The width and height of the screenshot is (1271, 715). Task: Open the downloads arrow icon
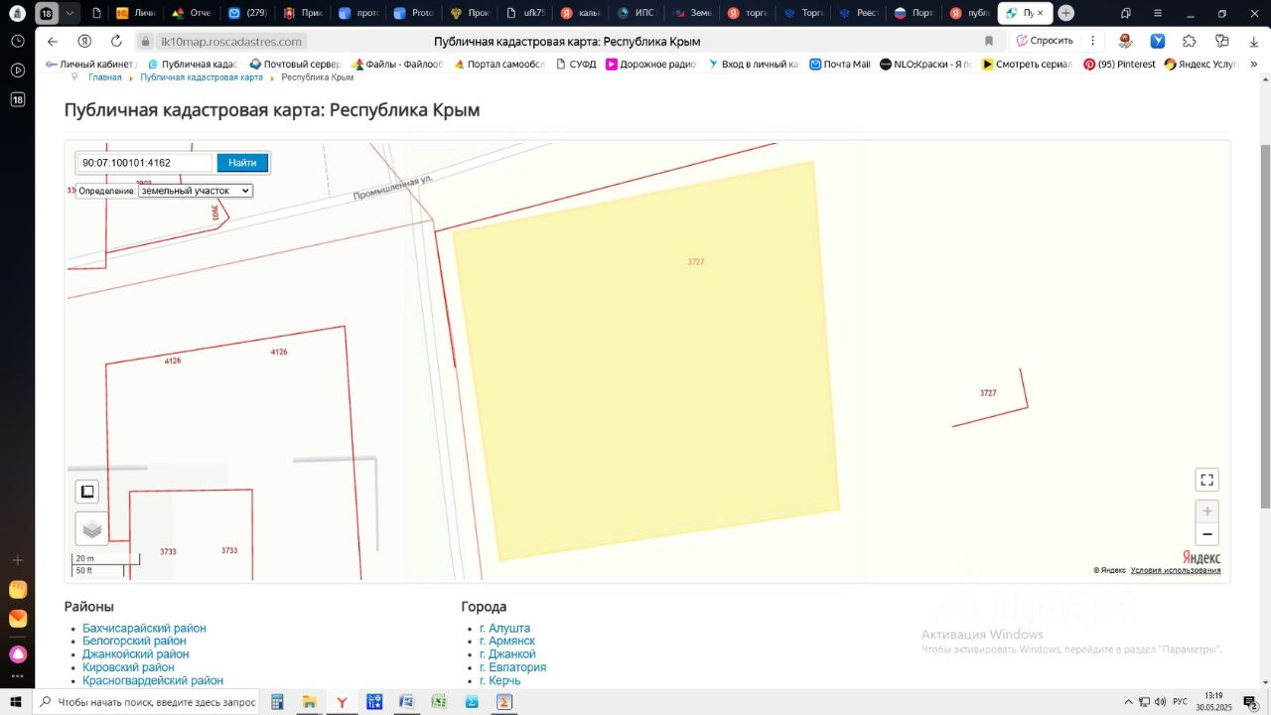1254,41
